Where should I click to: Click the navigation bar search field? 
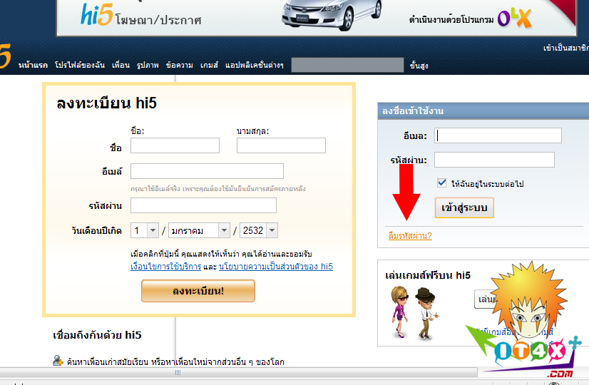347,65
